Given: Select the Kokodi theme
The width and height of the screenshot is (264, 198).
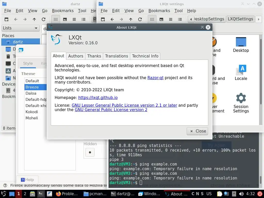Looking at the screenshot, I should [35, 112].
